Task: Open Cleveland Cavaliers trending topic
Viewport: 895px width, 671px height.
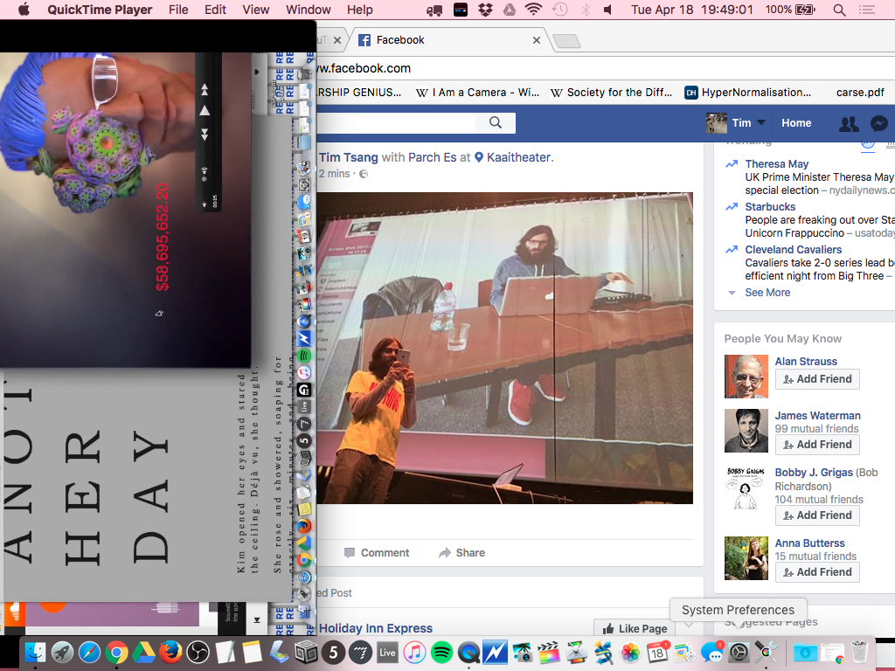Action: pos(793,249)
